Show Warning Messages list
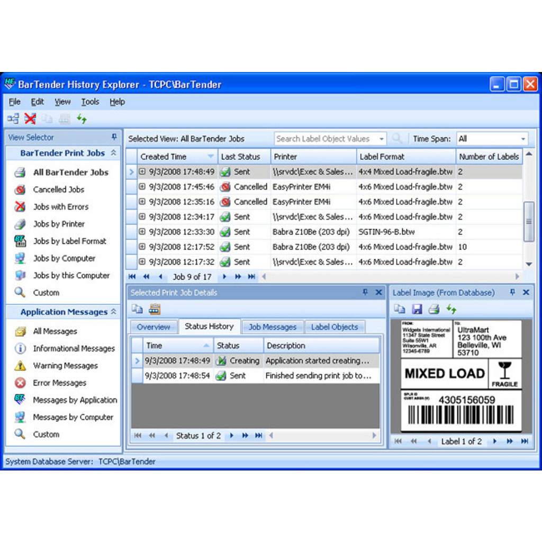 click(65, 366)
